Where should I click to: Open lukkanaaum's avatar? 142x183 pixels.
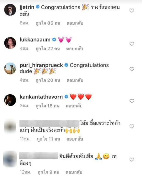click(x=10, y=43)
